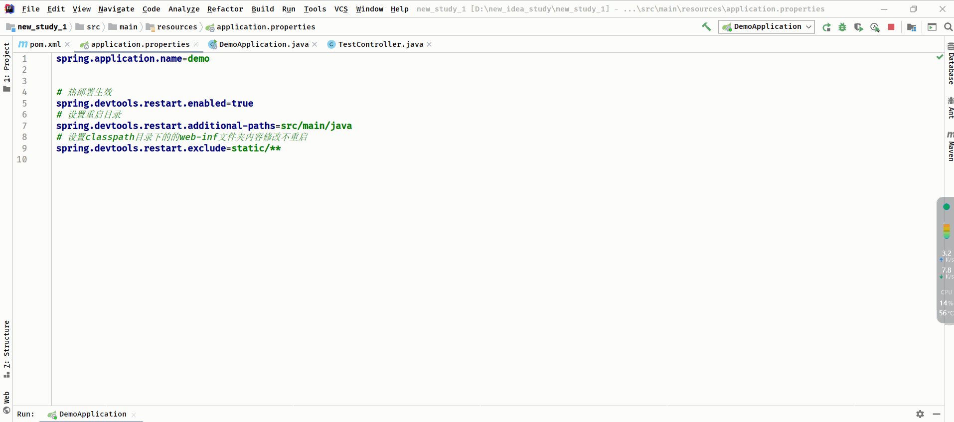Close the pom.xml tab

67,44
